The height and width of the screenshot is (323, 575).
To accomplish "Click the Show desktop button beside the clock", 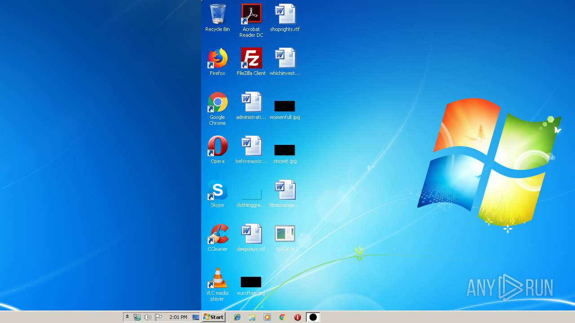I will (x=196, y=317).
